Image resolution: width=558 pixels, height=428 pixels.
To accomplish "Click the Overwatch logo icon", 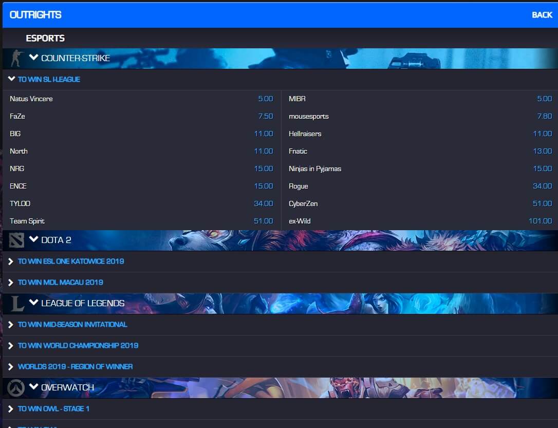I will click(x=16, y=387).
